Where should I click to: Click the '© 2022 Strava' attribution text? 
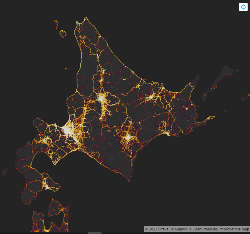point(157,229)
